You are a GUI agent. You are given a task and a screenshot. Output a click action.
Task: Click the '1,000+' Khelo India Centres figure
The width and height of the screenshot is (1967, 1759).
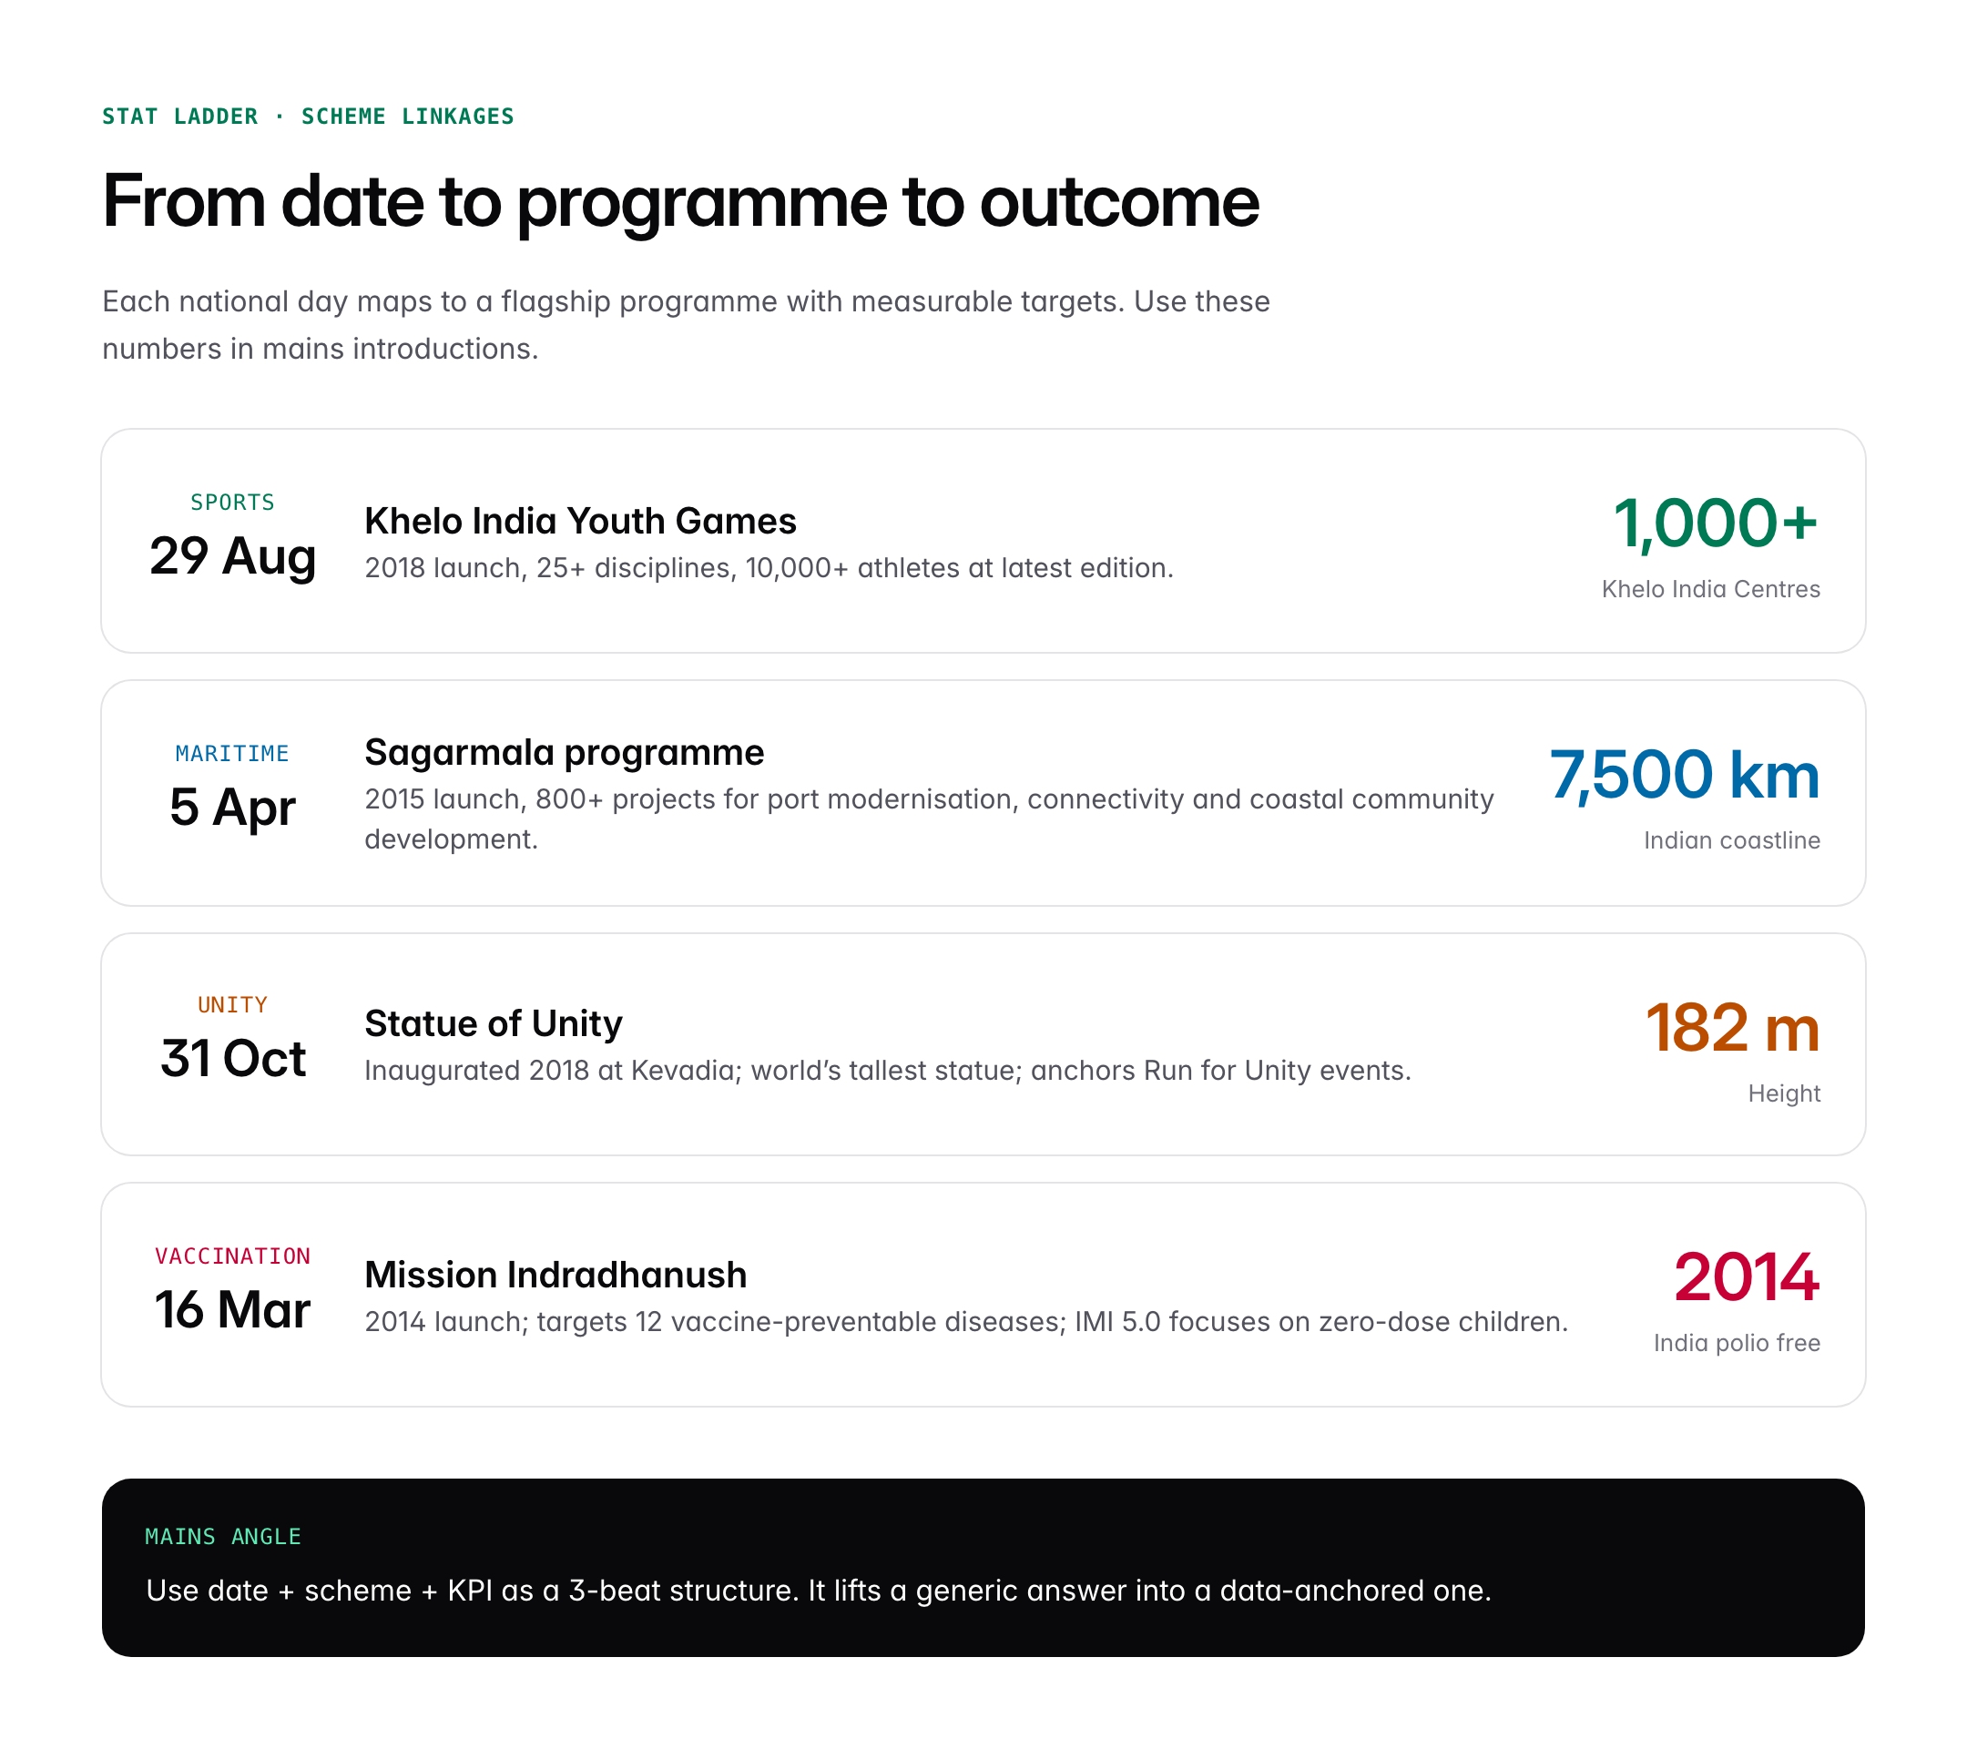point(1714,524)
